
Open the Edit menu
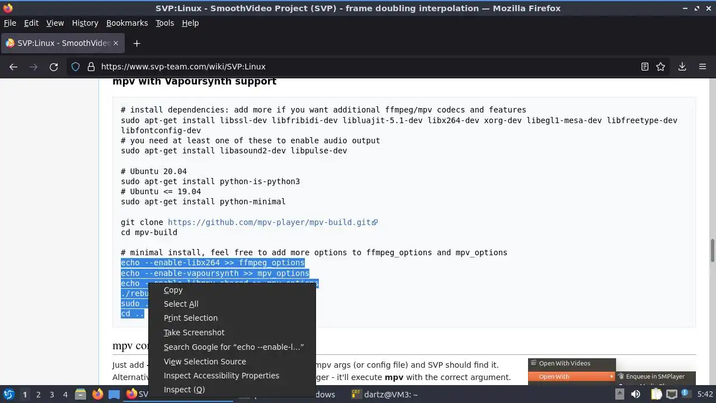pos(31,23)
